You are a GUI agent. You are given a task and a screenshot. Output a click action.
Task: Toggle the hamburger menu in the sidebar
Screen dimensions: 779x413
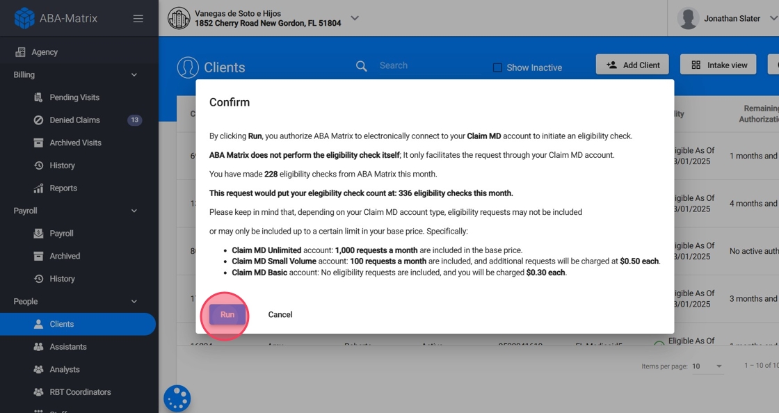138,18
